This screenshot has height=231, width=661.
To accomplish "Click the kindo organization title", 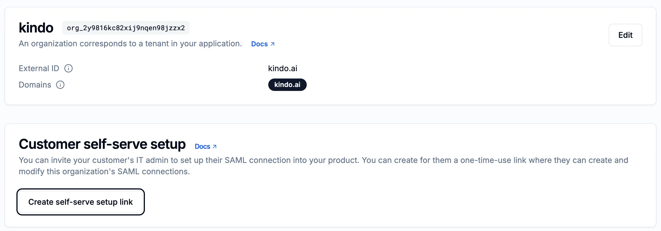I will [36, 27].
